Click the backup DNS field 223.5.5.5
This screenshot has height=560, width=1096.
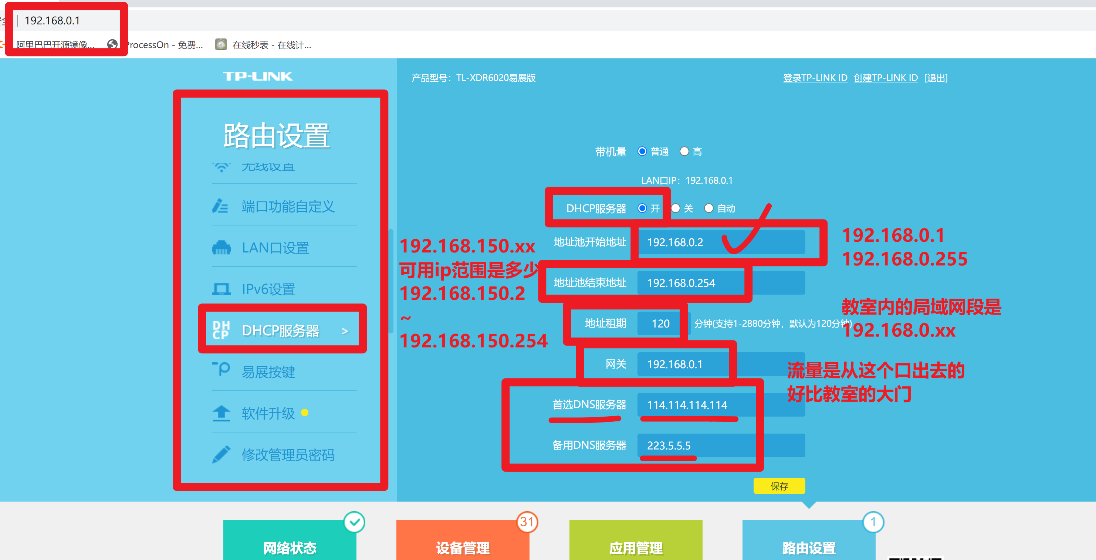click(721, 446)
